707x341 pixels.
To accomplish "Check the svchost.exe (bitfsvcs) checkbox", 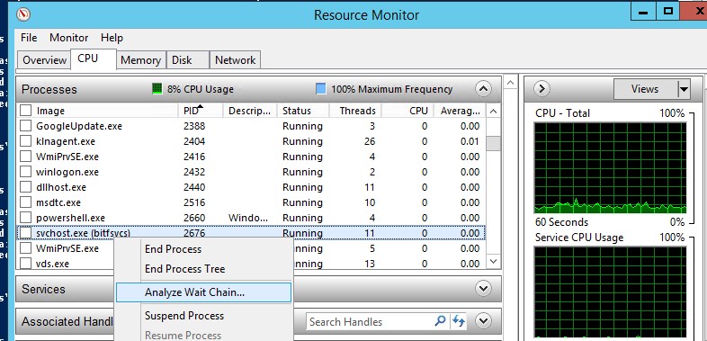I will click(x=26, y=233).
